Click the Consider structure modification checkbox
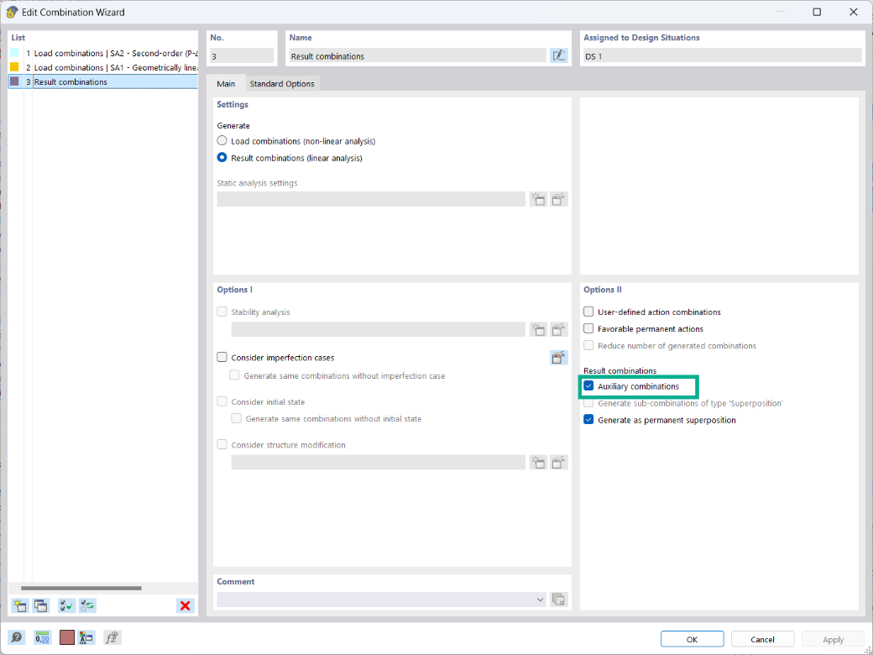 click(222, 444)
